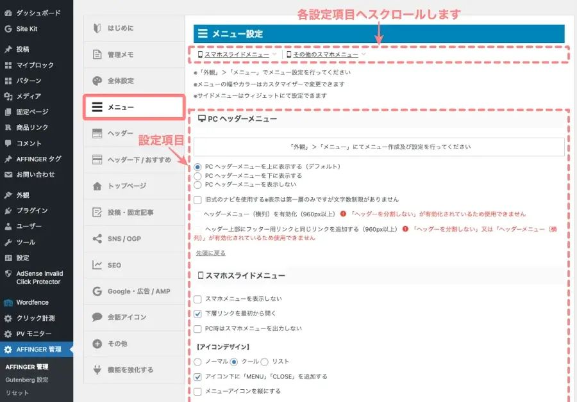Expand the スマホスライドメニュー dropdown arrow
Viewport: 577px width, 402px height.
[274, 55]
